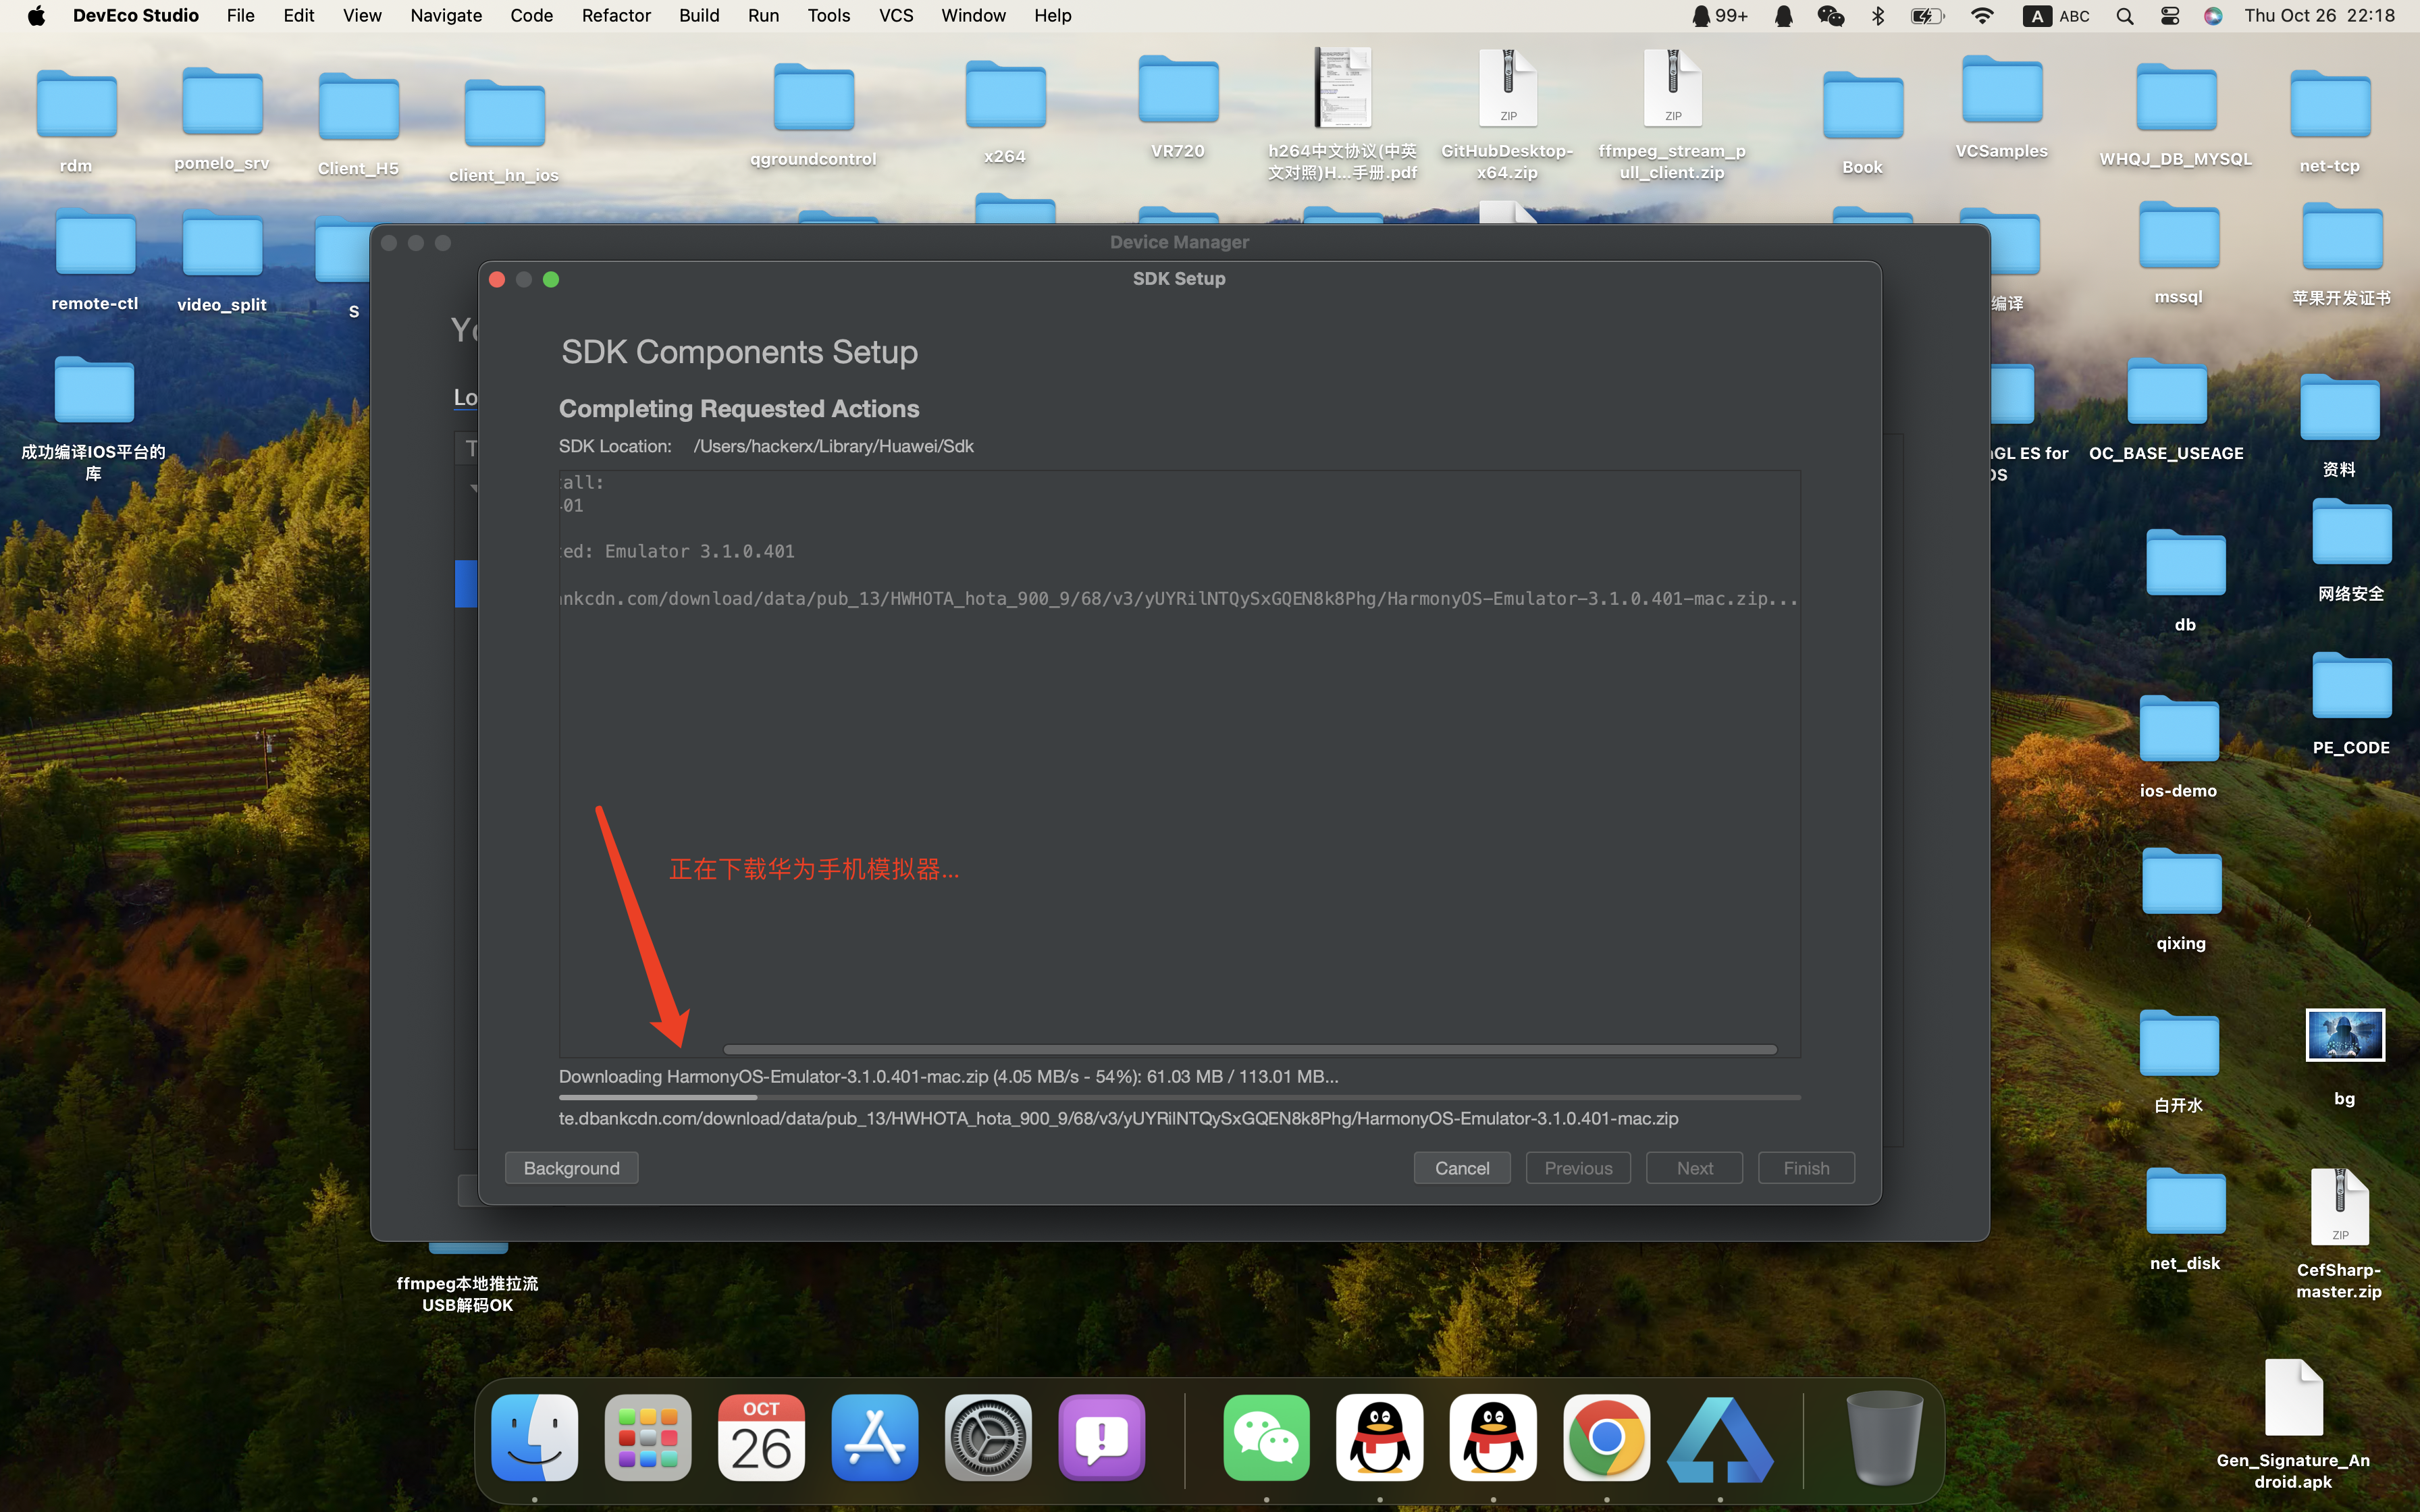This screenshot has width=2420, height=1512.
Task: Open the Build menu
Action: point(698,16)
